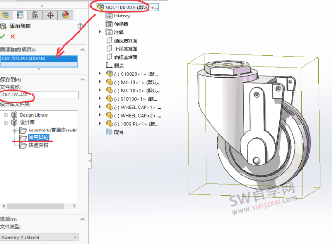The width and height of the screenshot is (332, 244).
Task: Confirm with the green checkmark OK
Action: [2, 36]
